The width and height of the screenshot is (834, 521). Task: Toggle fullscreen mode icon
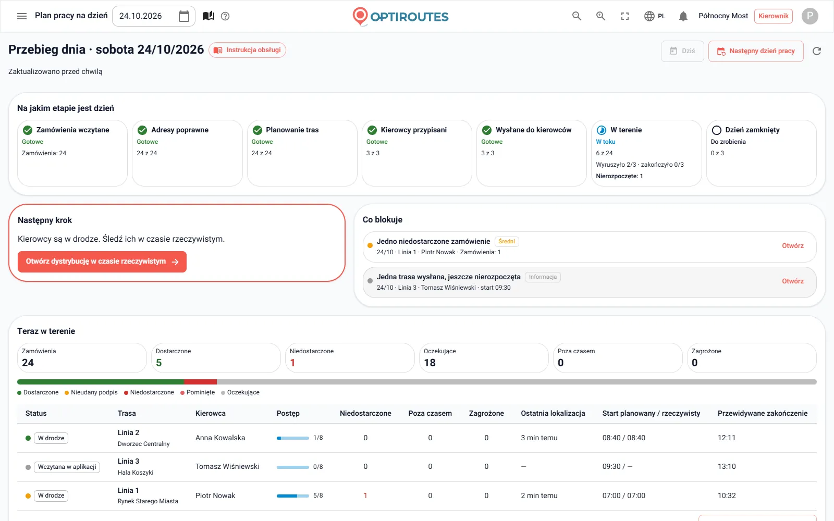[x=625, y=16]
